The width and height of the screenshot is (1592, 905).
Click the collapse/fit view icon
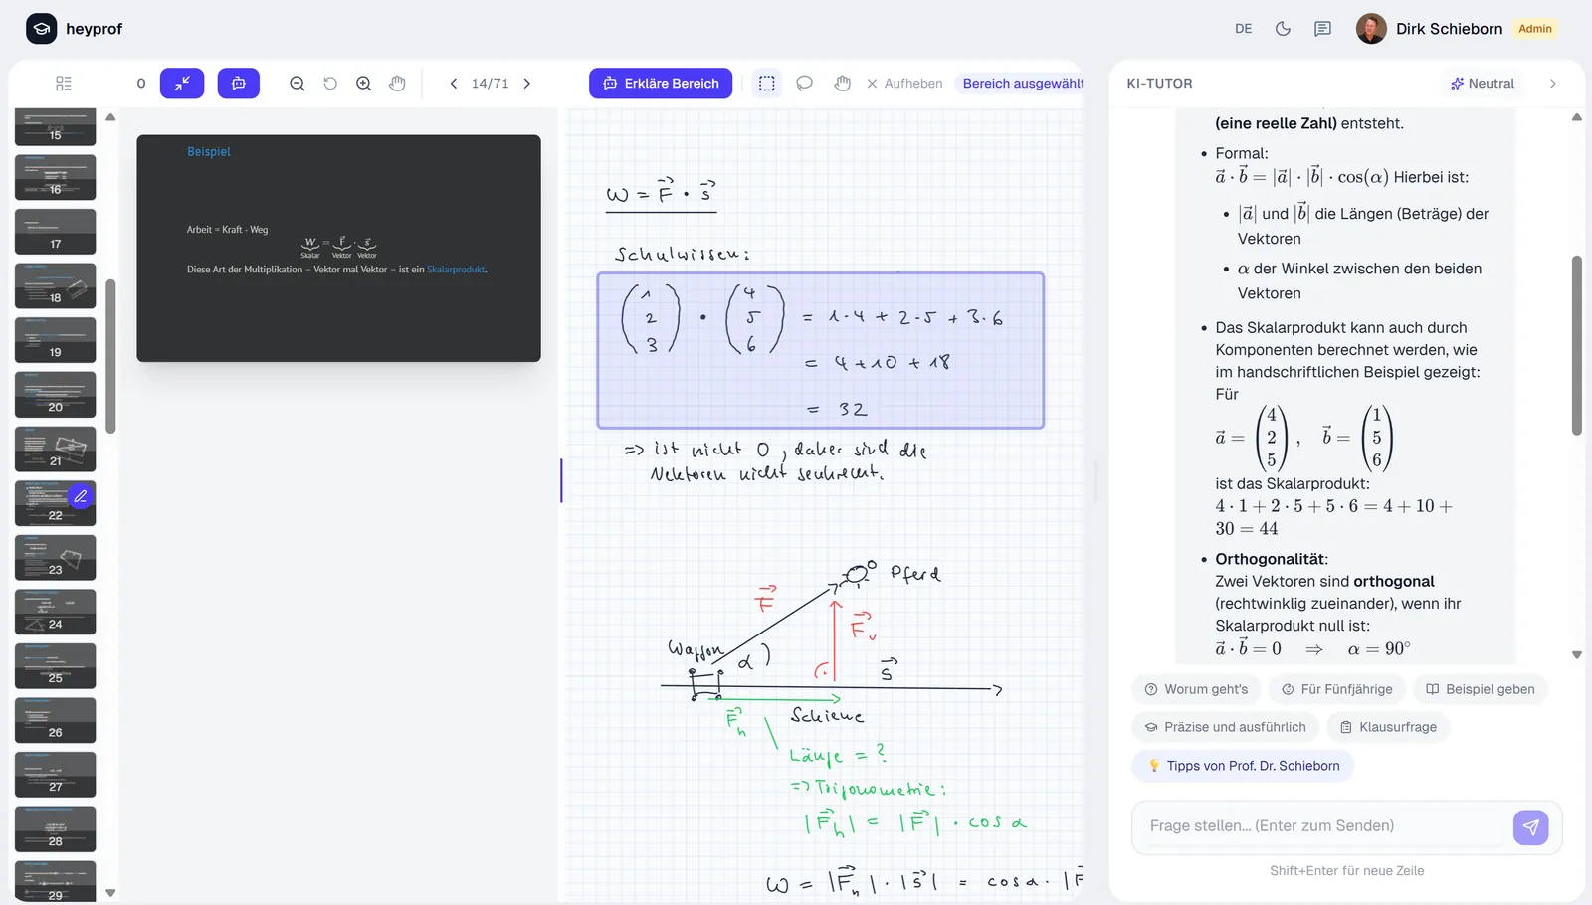coord(182,83)
